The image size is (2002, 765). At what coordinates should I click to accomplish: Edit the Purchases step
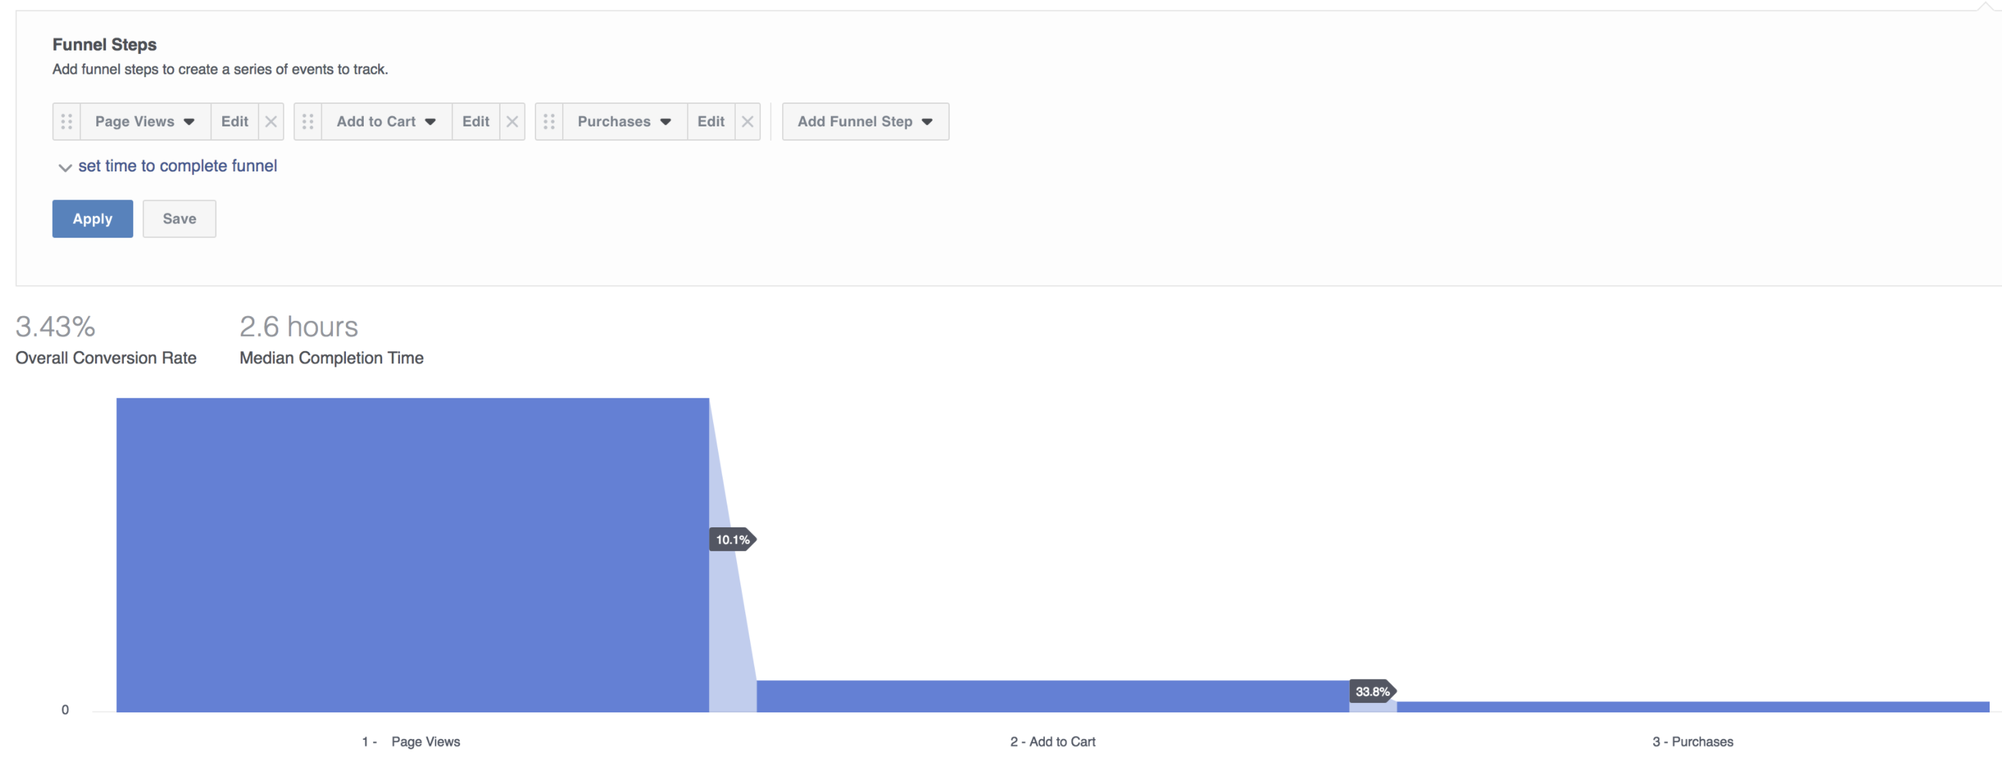[x=711, y=122]
